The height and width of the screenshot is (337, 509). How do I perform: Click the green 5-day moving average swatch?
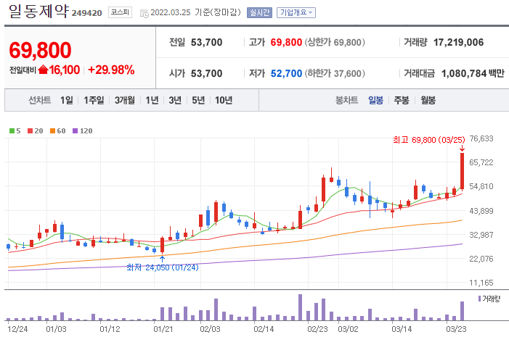(x=12, y=131)
